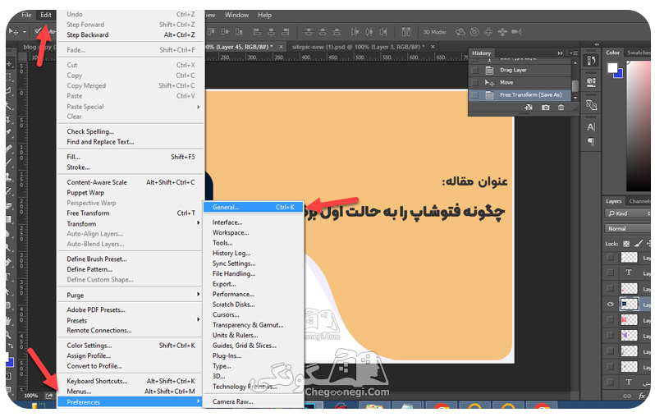The height and width of the screenshot is (417, 655).
Task: Click the foreground color white swatch
Action: click(612, 67)
